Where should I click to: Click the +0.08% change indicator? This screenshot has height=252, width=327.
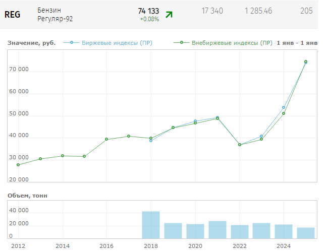[149, 19]
